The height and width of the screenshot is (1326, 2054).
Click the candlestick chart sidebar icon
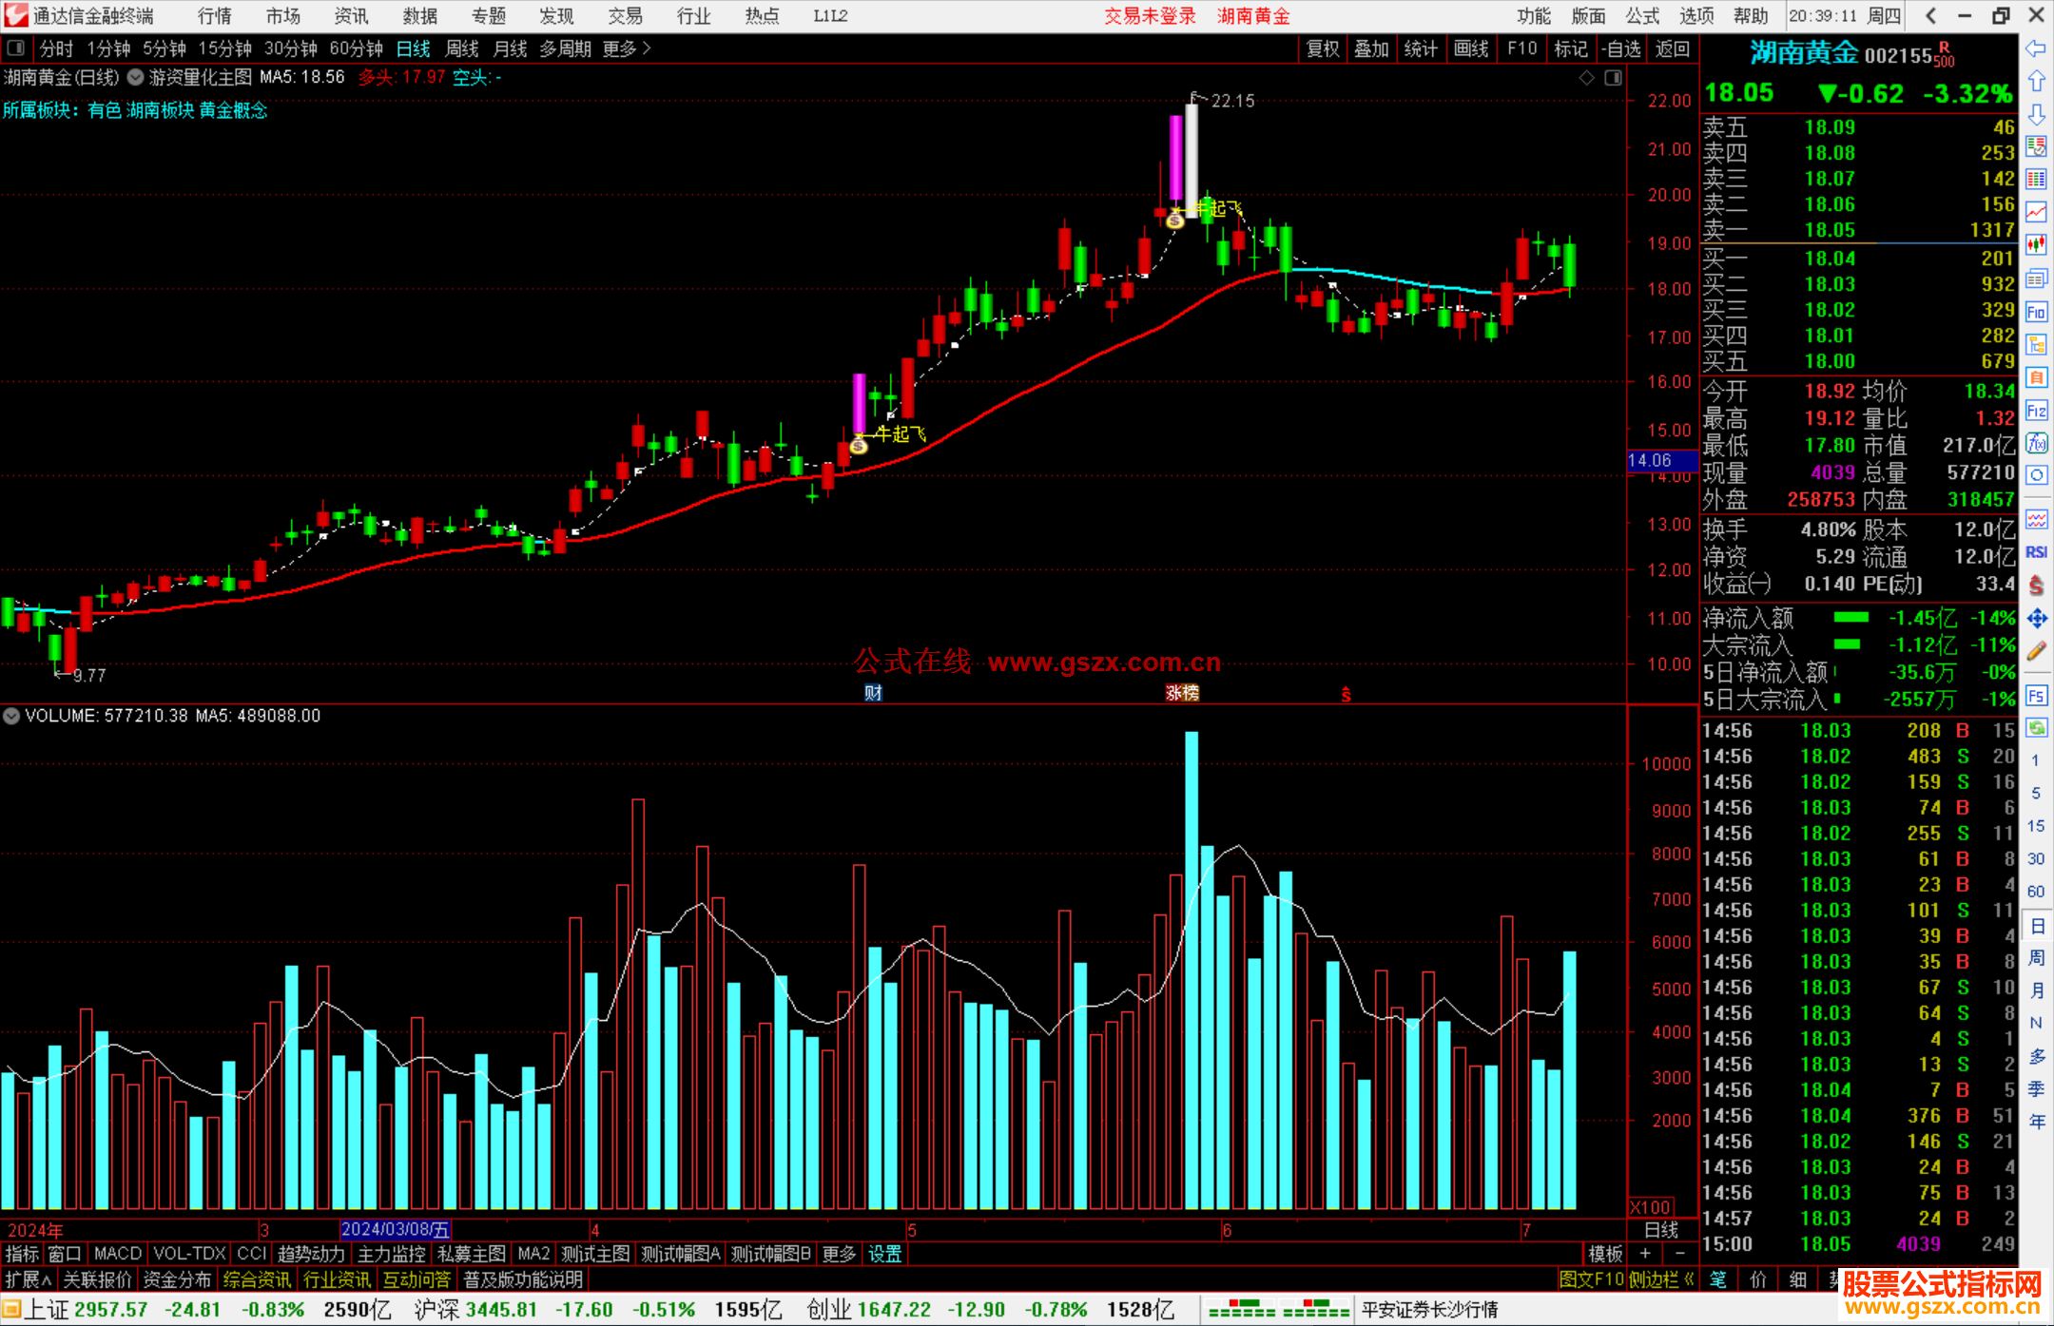click(x=2036, y=244)
